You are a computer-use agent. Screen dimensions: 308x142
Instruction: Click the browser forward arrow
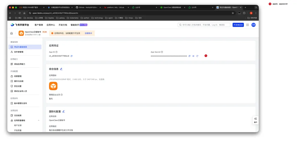[15, 13]
